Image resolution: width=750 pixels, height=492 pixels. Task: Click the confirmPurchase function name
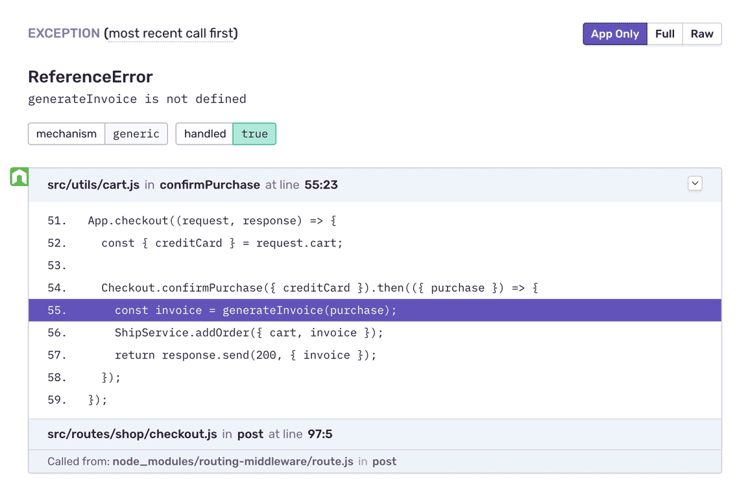click(210, 184)
